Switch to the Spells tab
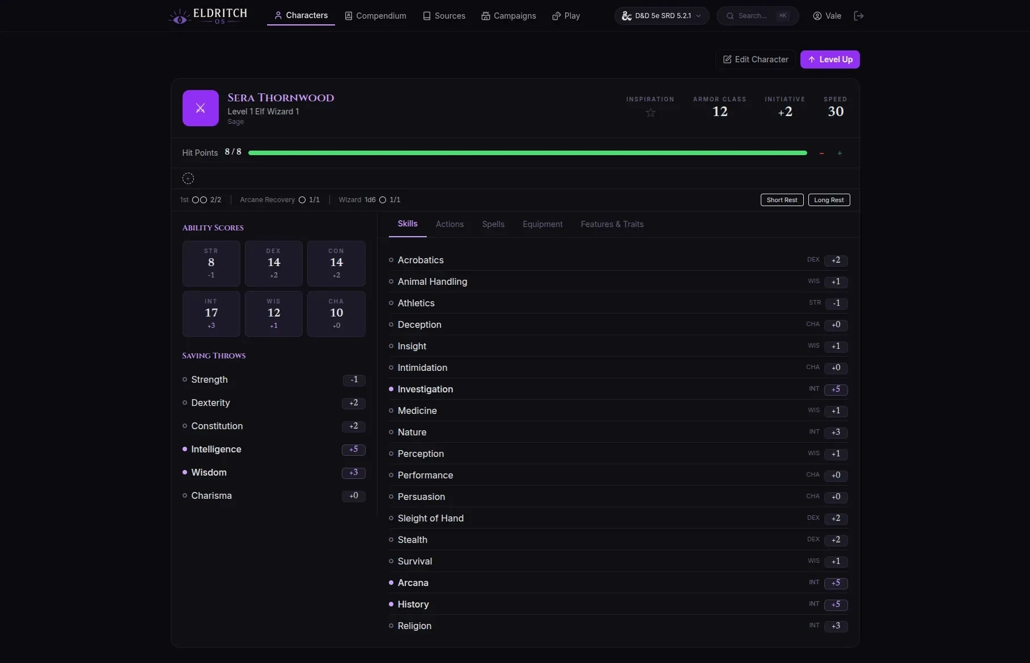Image resolution: width=1030 pixels, height=663 pixels. 493,224
